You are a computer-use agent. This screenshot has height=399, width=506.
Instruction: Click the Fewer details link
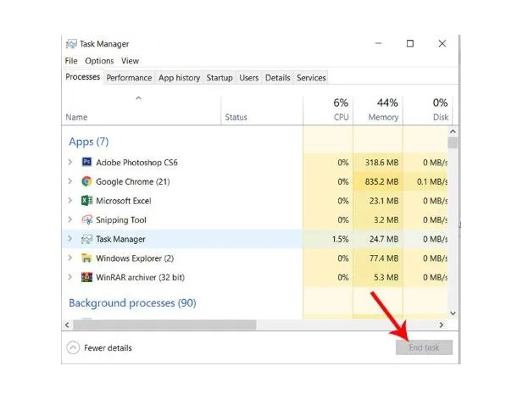pyautogui.click(x=108, y=348)
